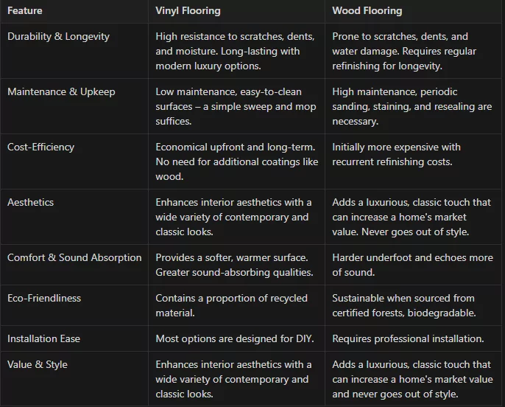Click the Aesthetics feature cell
Screen dimensions: 505x407
[x=30, y=202]
